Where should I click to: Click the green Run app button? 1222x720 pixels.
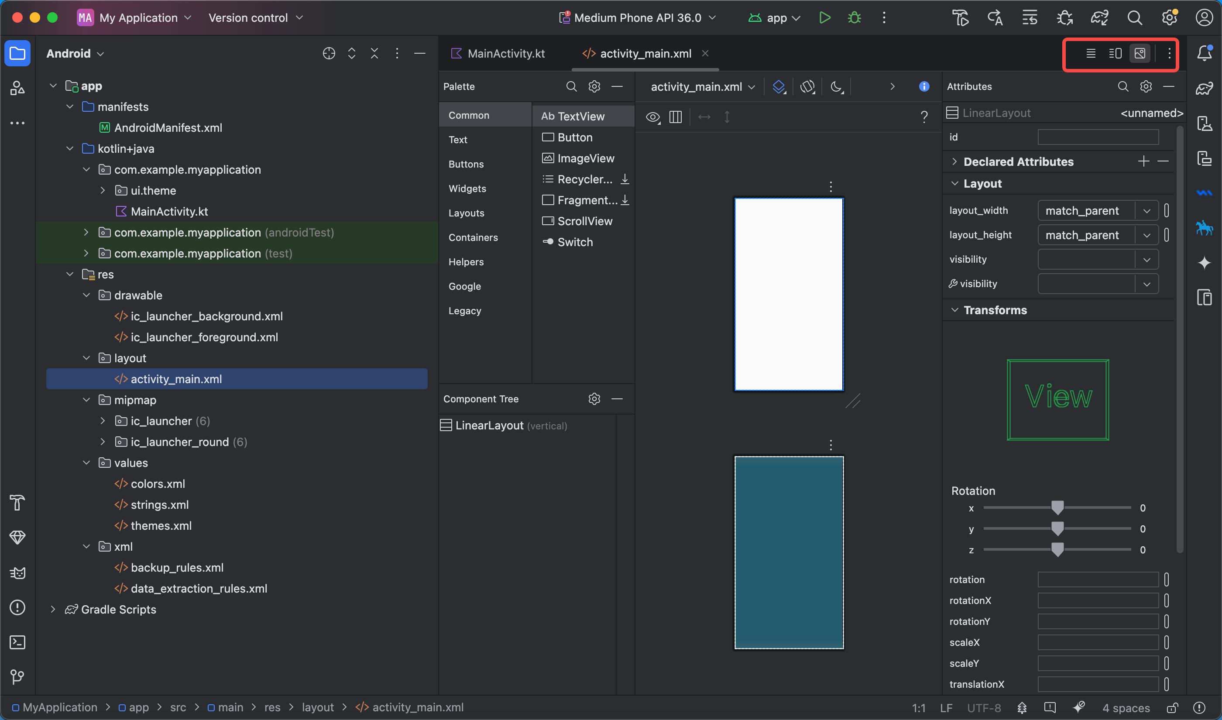(x=824, y=18)
